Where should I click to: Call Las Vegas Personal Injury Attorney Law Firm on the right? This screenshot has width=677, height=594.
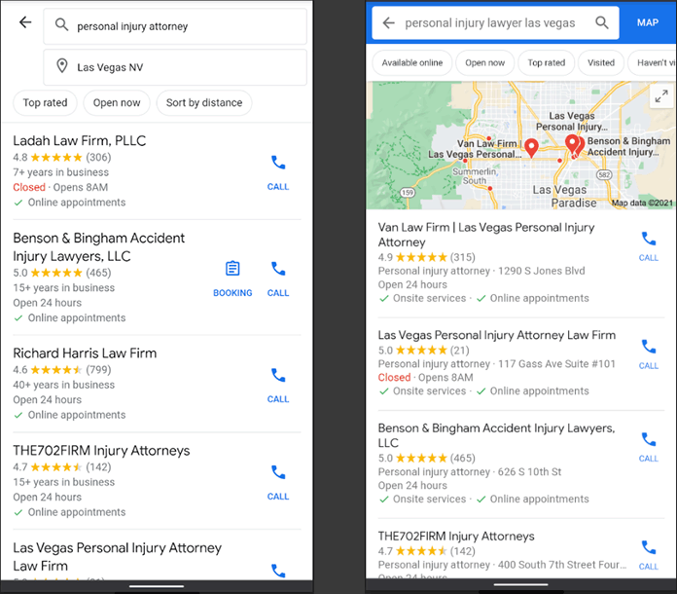[649, 354]
